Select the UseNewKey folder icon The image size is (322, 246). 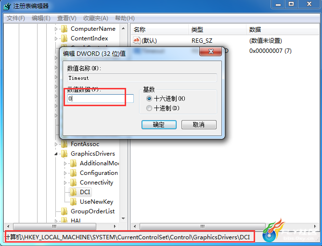pos(73,202)
